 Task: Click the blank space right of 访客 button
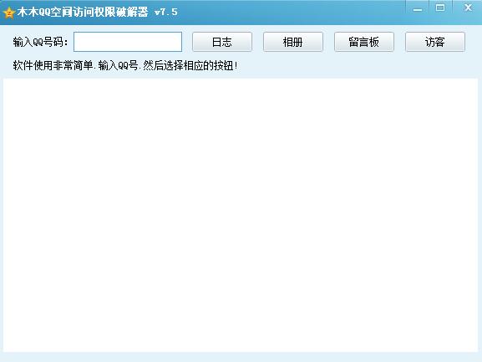tap(473, 42)
